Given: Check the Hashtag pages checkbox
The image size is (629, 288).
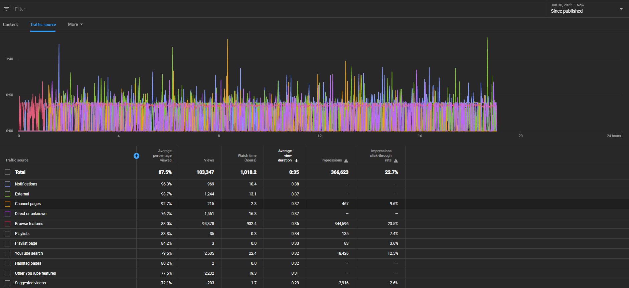Looking at the screenshot, I should [x=8, y=263].
